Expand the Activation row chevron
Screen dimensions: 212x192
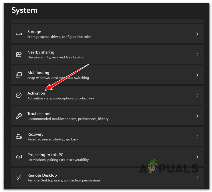coord(197,95)
